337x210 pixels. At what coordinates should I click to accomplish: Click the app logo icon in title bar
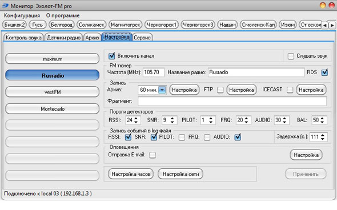(5, 6)
